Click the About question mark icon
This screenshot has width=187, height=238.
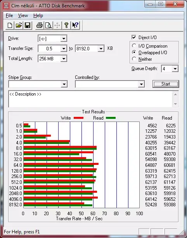pyautogui.click(x=66, y=25)
